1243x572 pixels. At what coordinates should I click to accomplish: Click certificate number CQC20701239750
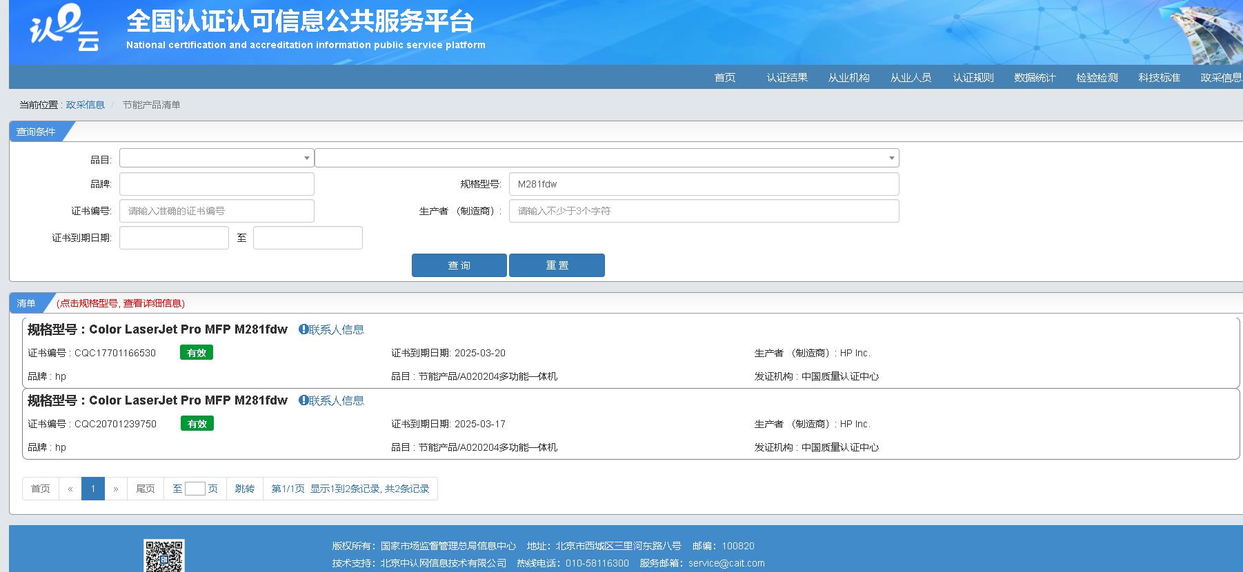coord(115,424)
